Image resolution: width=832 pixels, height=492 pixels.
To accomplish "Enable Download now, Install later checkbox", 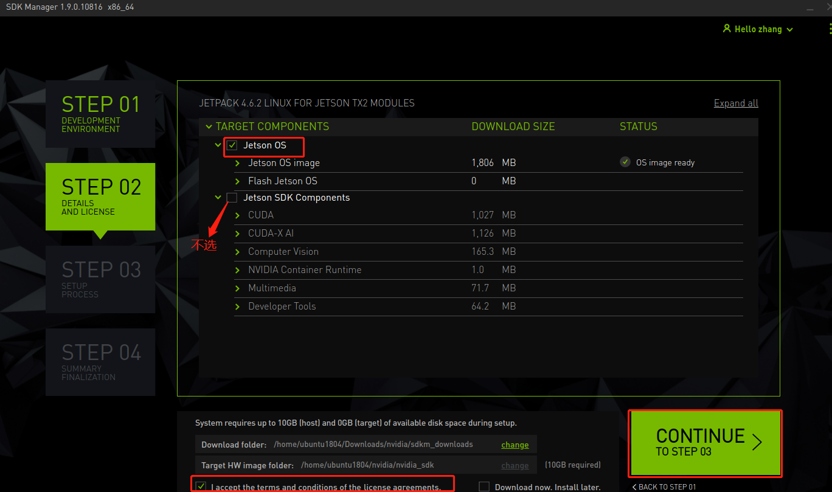I will pyautogui.click(x=484, y=487).
